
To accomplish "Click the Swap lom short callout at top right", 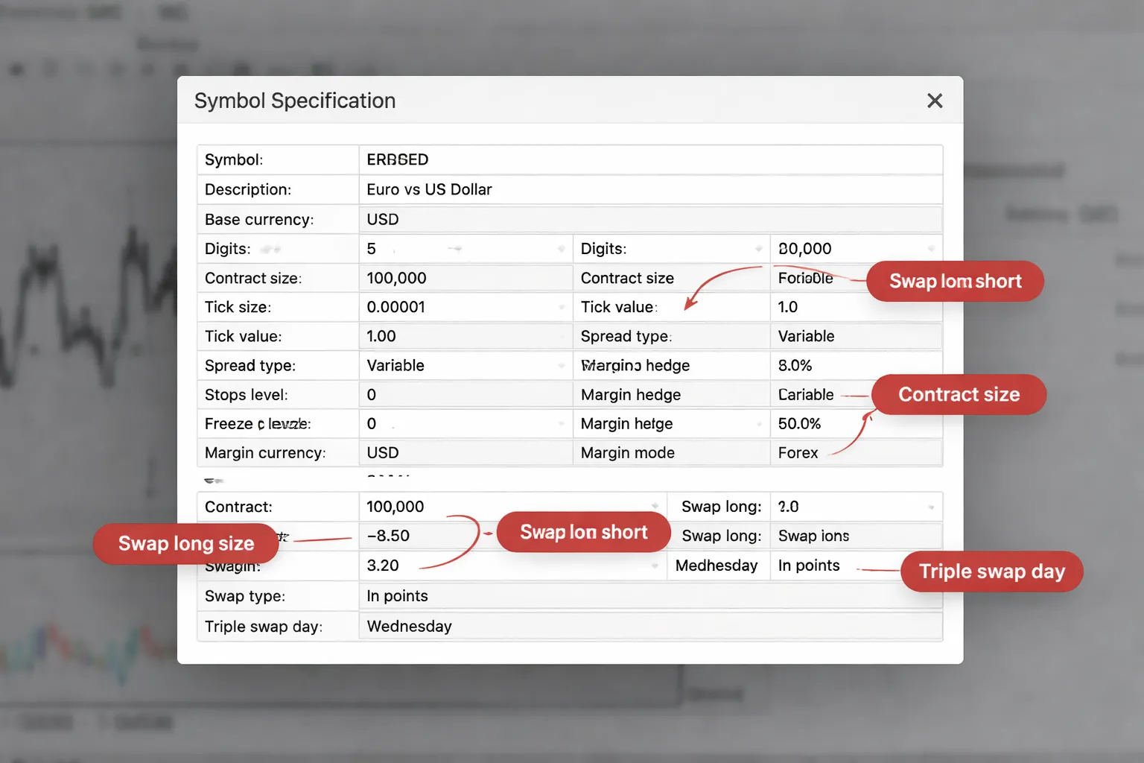I will [x=955, y=282].
